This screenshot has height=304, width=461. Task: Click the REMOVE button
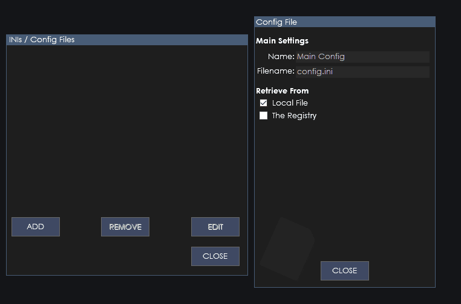125,227
